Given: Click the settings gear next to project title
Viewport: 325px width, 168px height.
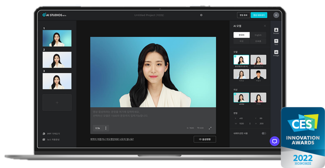Looking at the screenshot, I should [201, 15].
